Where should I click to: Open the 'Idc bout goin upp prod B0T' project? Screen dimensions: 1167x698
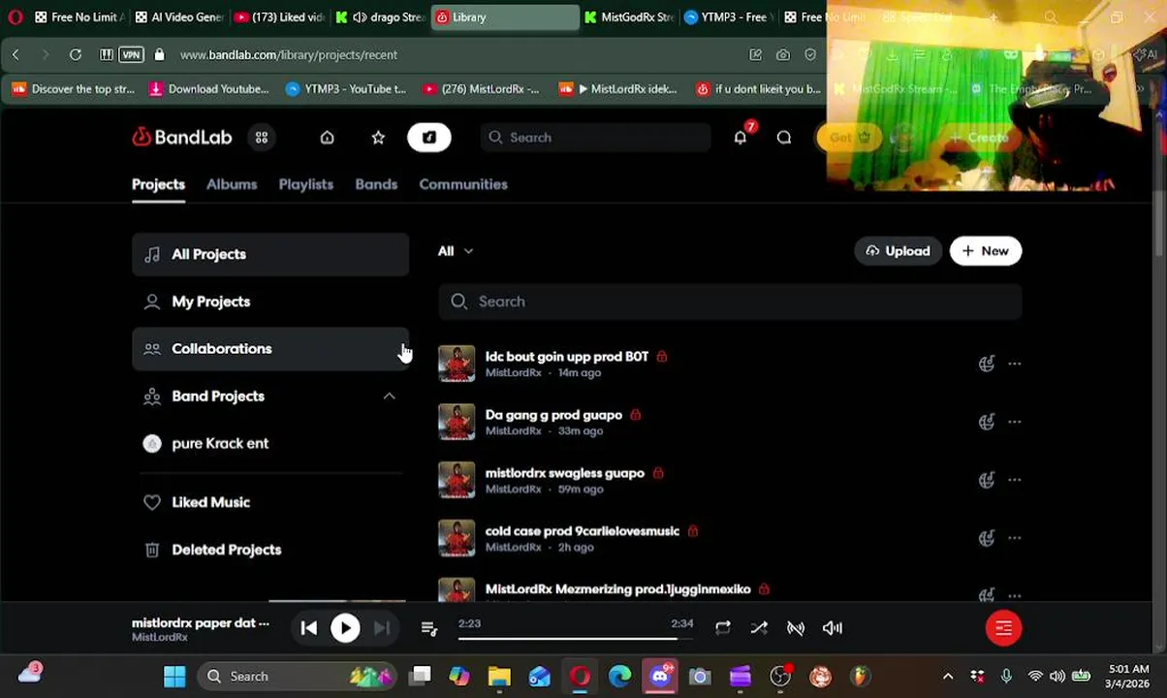click(567, 357)
